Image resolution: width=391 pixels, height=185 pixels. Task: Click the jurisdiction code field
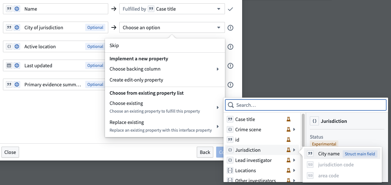[342, 165]
